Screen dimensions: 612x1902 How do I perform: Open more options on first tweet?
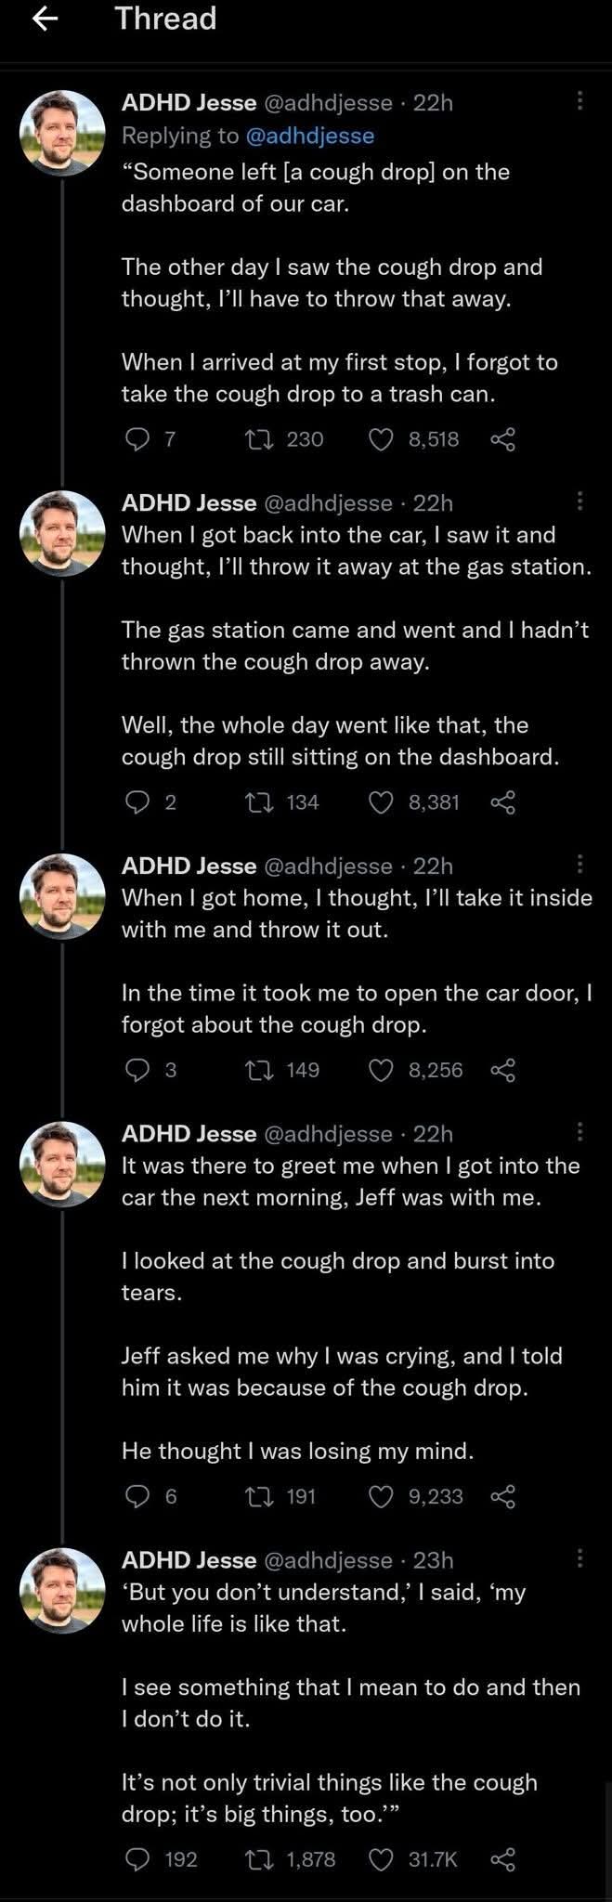click(579, 100)
